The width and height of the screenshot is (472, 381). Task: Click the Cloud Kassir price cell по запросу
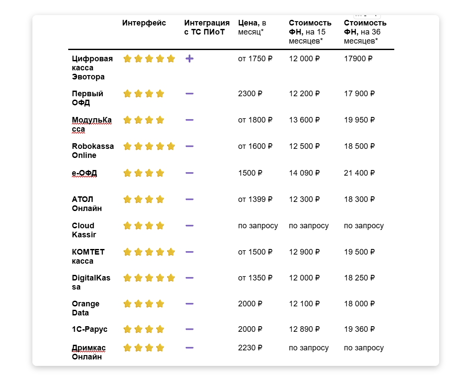(x=258, y=226)
